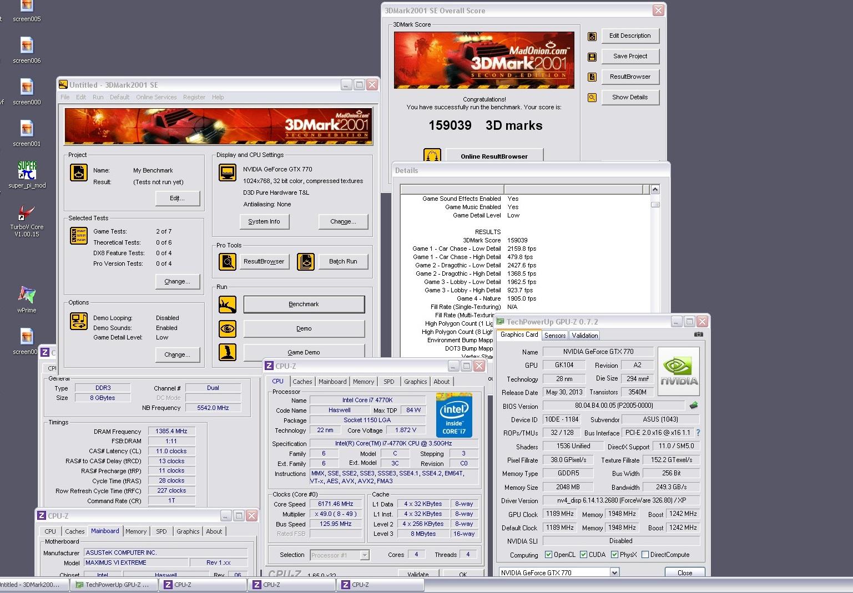Click the Bus Interface question mark
Image resolution: width=853 pixels, height=593 pixels.
tap(698, 433)
